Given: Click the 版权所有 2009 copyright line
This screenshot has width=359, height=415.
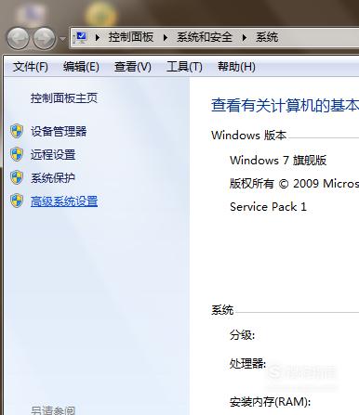Looking at the screenshot, I should click(x=294, y=184).
